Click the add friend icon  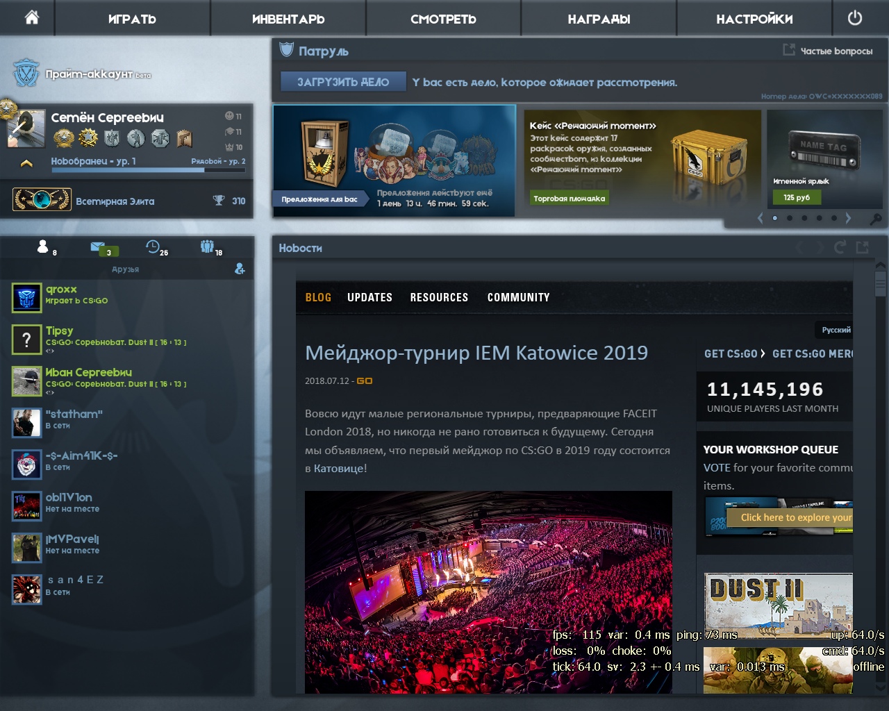pyautogui.click(x=240, y=269)
